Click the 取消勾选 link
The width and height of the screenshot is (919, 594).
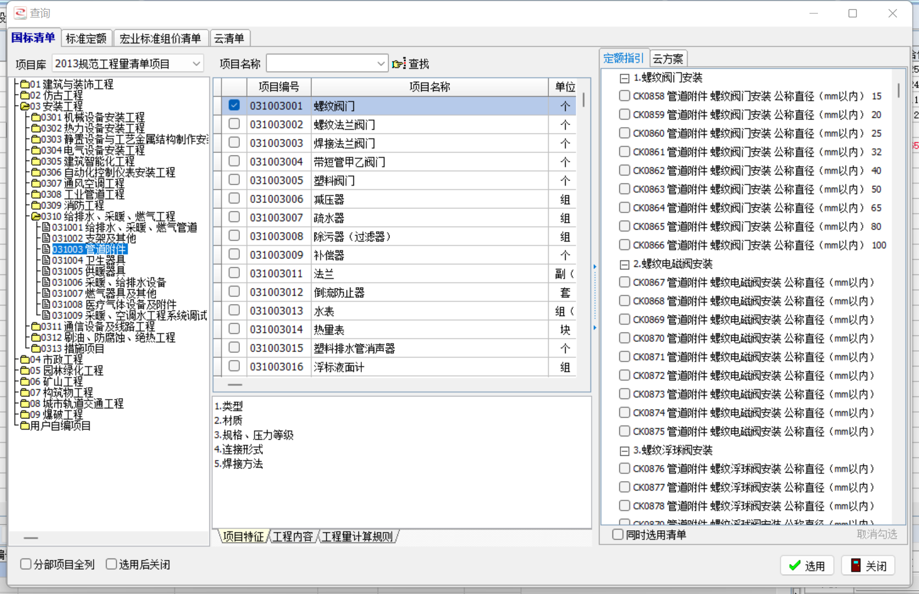tap(877, 534)
